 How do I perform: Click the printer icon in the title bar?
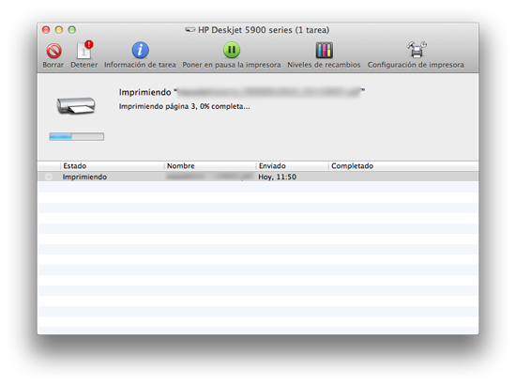tap(190, 30)
